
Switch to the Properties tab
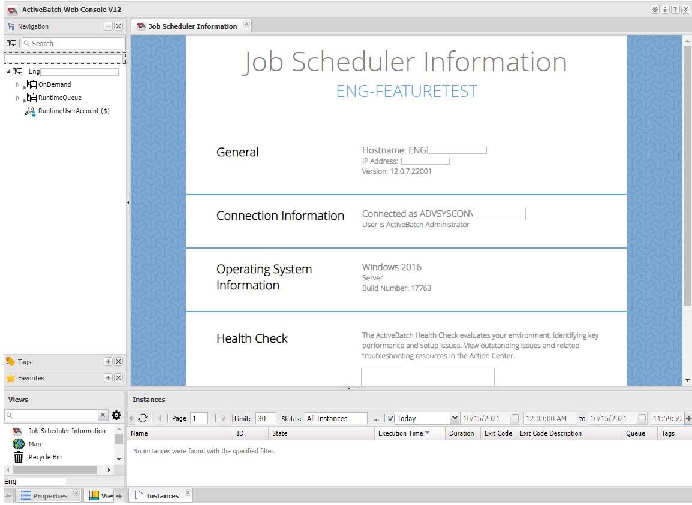(x=49, y=496)
